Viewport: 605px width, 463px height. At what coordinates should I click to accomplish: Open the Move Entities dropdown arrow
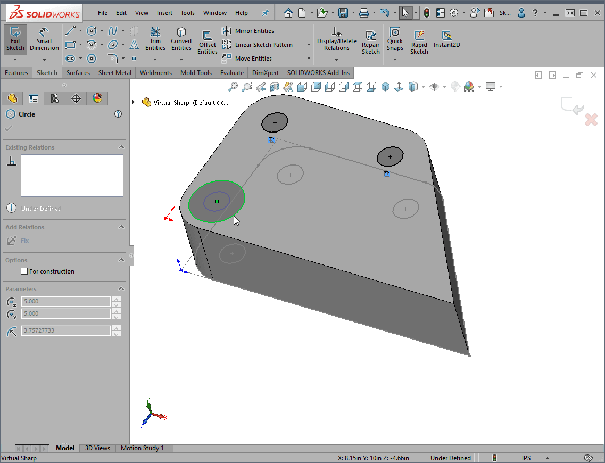coord(309,59)
